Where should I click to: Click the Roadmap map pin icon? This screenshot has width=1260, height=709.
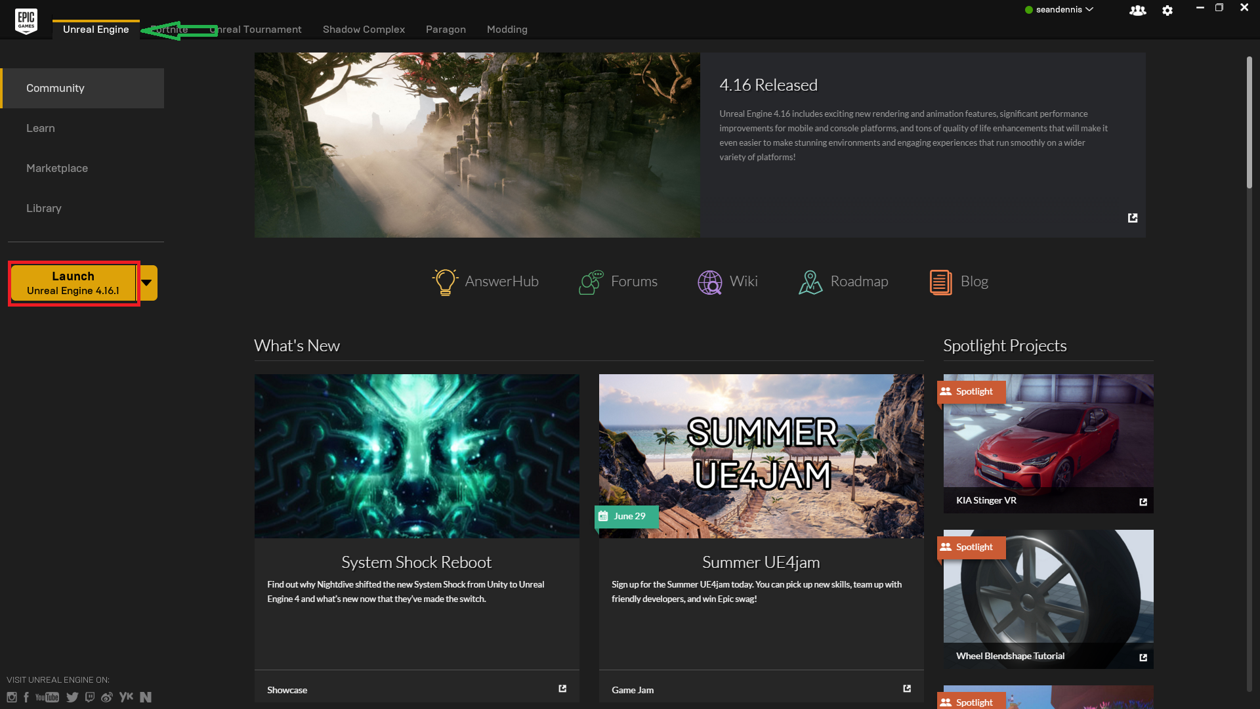[x=810, y=282]
